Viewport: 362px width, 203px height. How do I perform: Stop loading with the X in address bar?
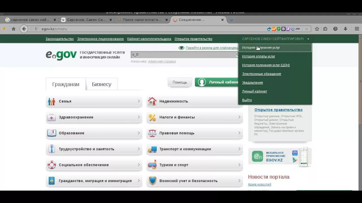coord(306,29)
